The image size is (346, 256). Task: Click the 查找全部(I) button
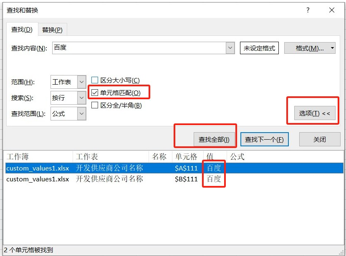click(214, 139)
